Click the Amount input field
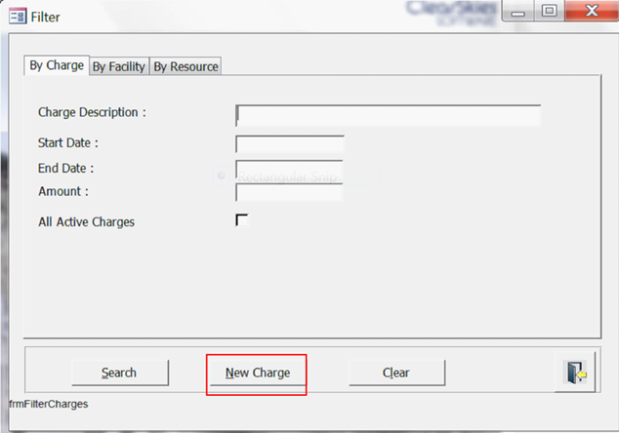This screenshot has width=619, height=433. click(x=290, y=192)
